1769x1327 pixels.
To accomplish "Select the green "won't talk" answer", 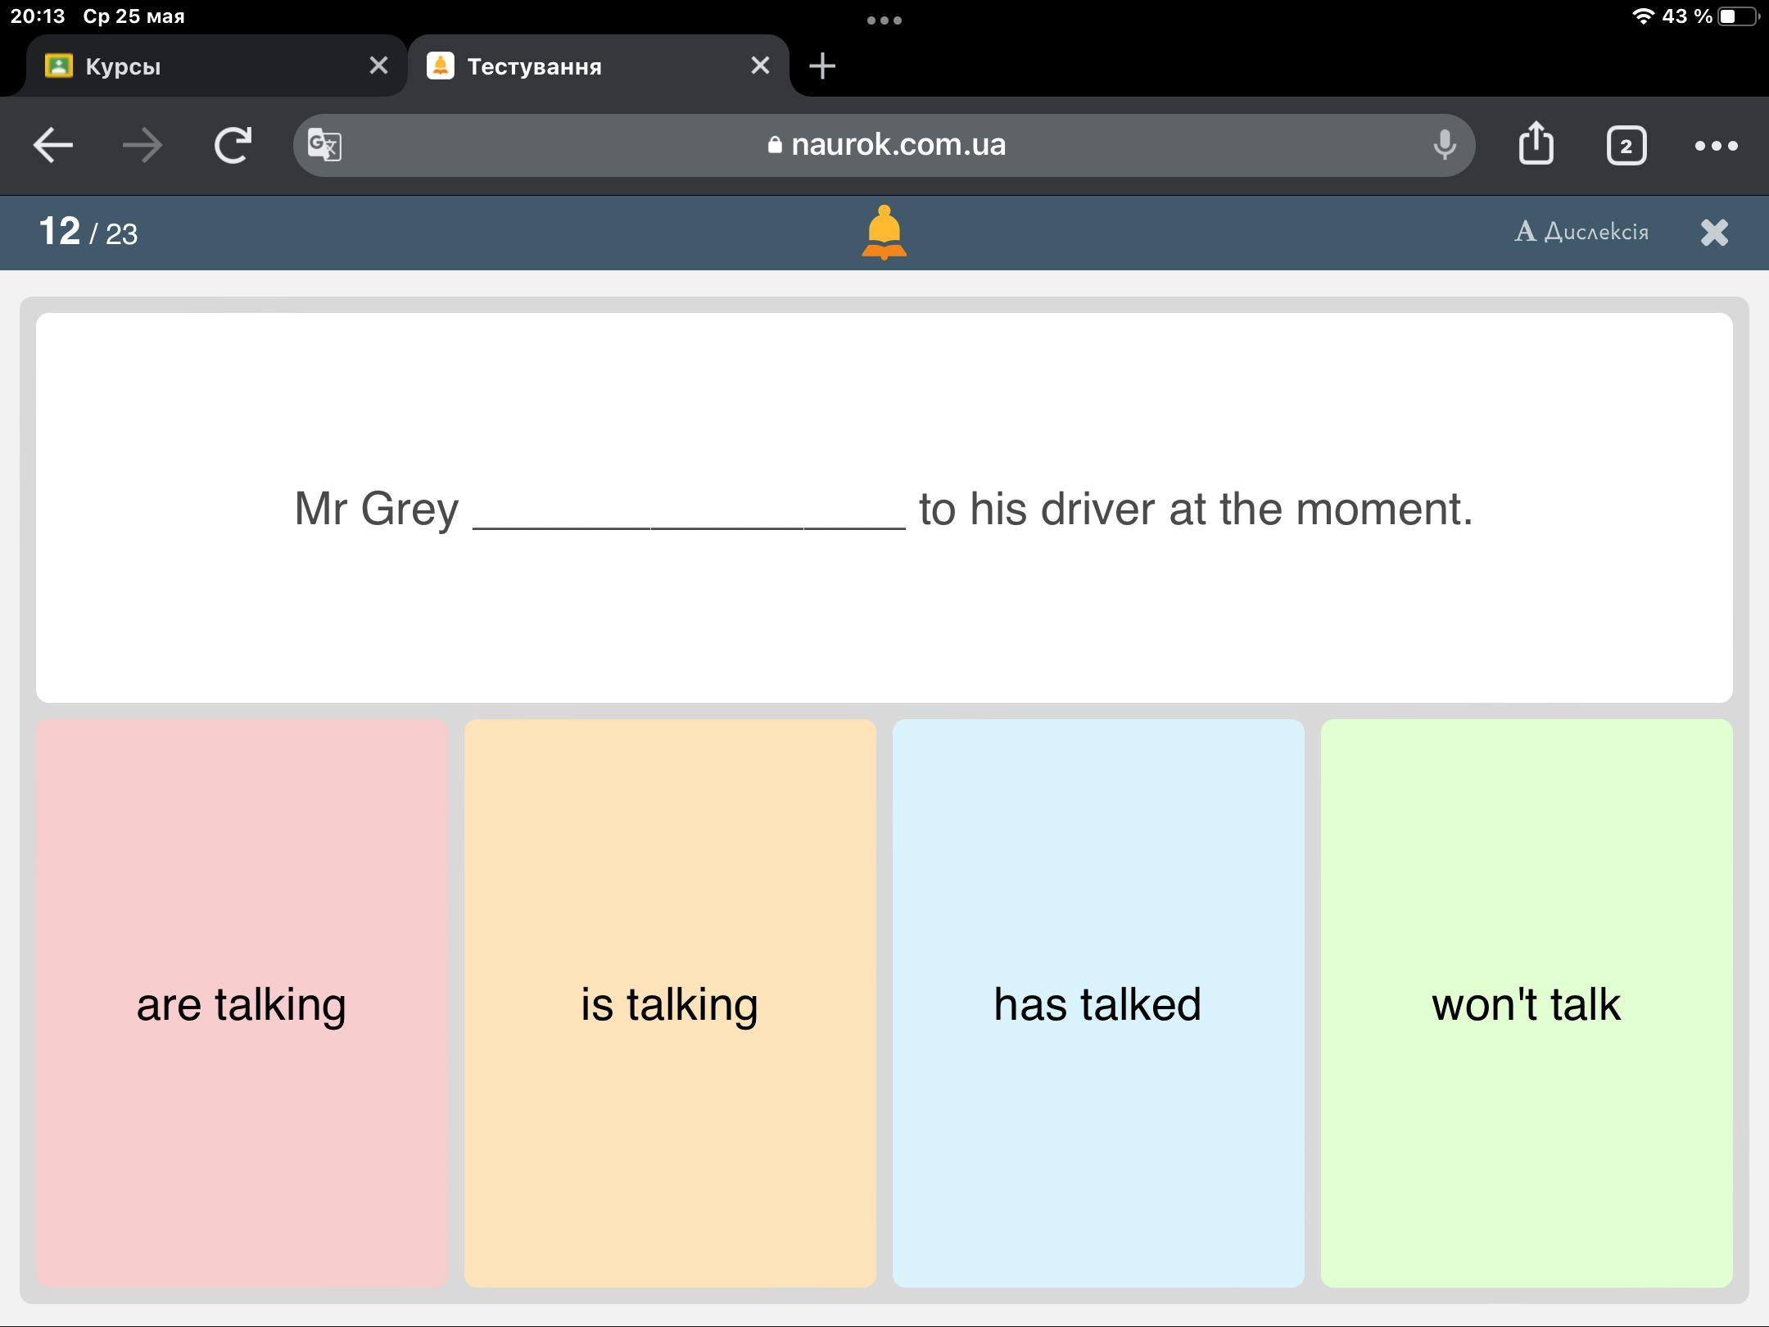I will [1527, 1003].
